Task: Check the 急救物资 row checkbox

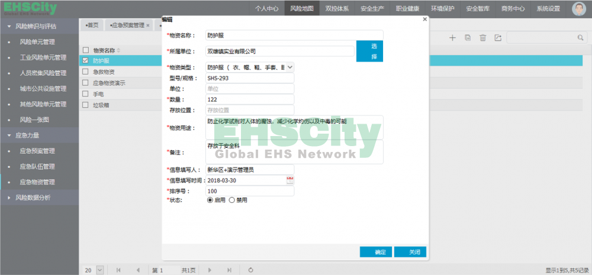Action: [x=86, y=72]
